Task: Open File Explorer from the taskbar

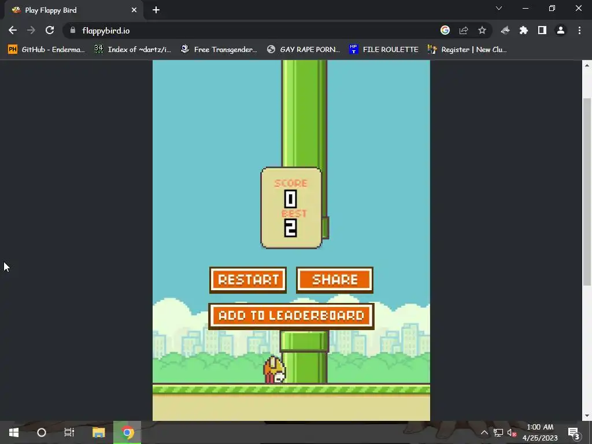Action: tap(98, 432)
